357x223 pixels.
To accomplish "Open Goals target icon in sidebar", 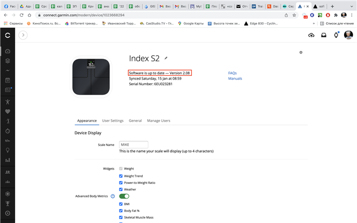I will click(x=7, y=213).
